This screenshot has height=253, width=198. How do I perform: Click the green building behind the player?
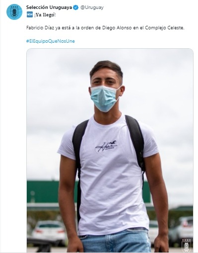coord(43,192)
